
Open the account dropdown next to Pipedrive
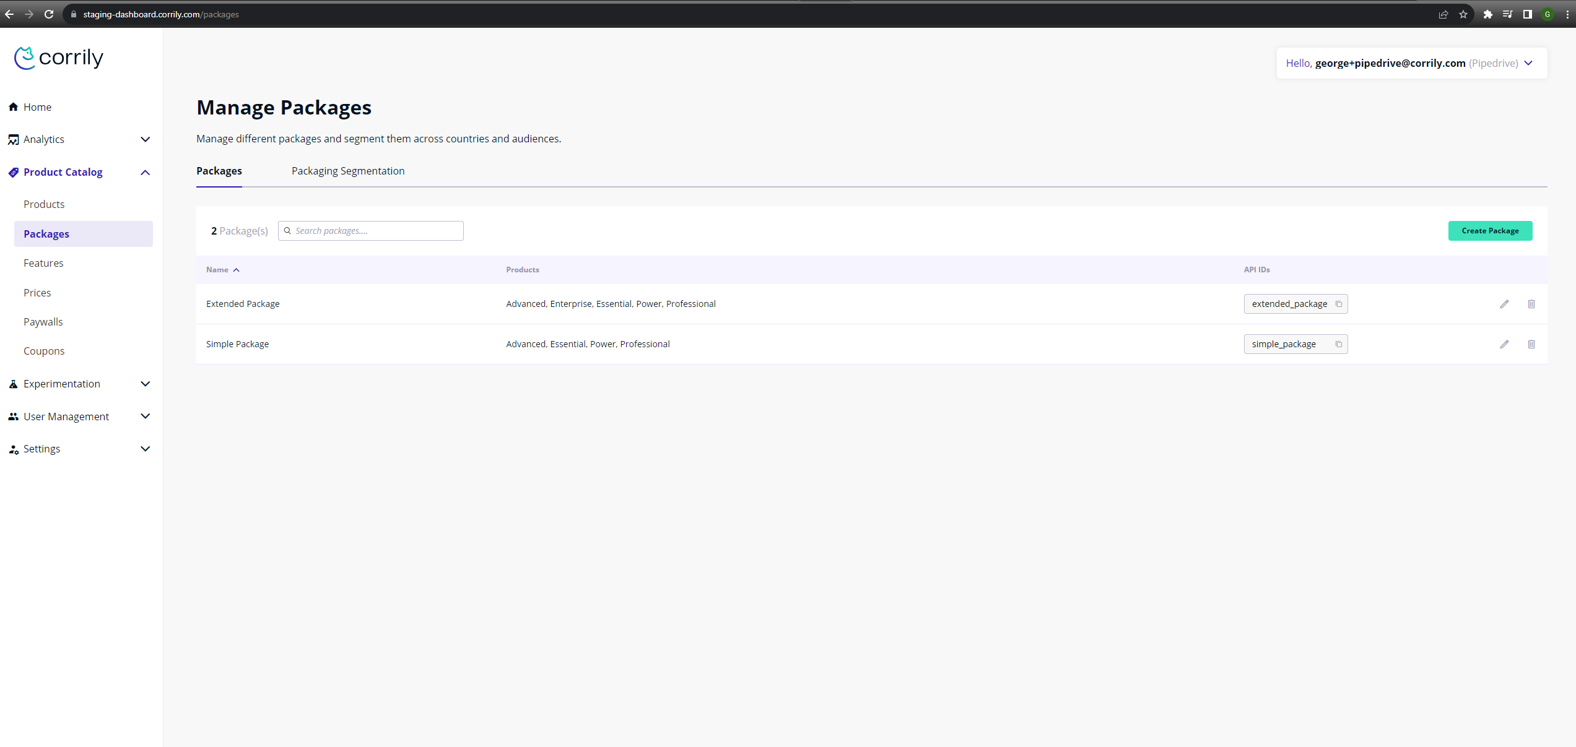(x=1528, y=63)
